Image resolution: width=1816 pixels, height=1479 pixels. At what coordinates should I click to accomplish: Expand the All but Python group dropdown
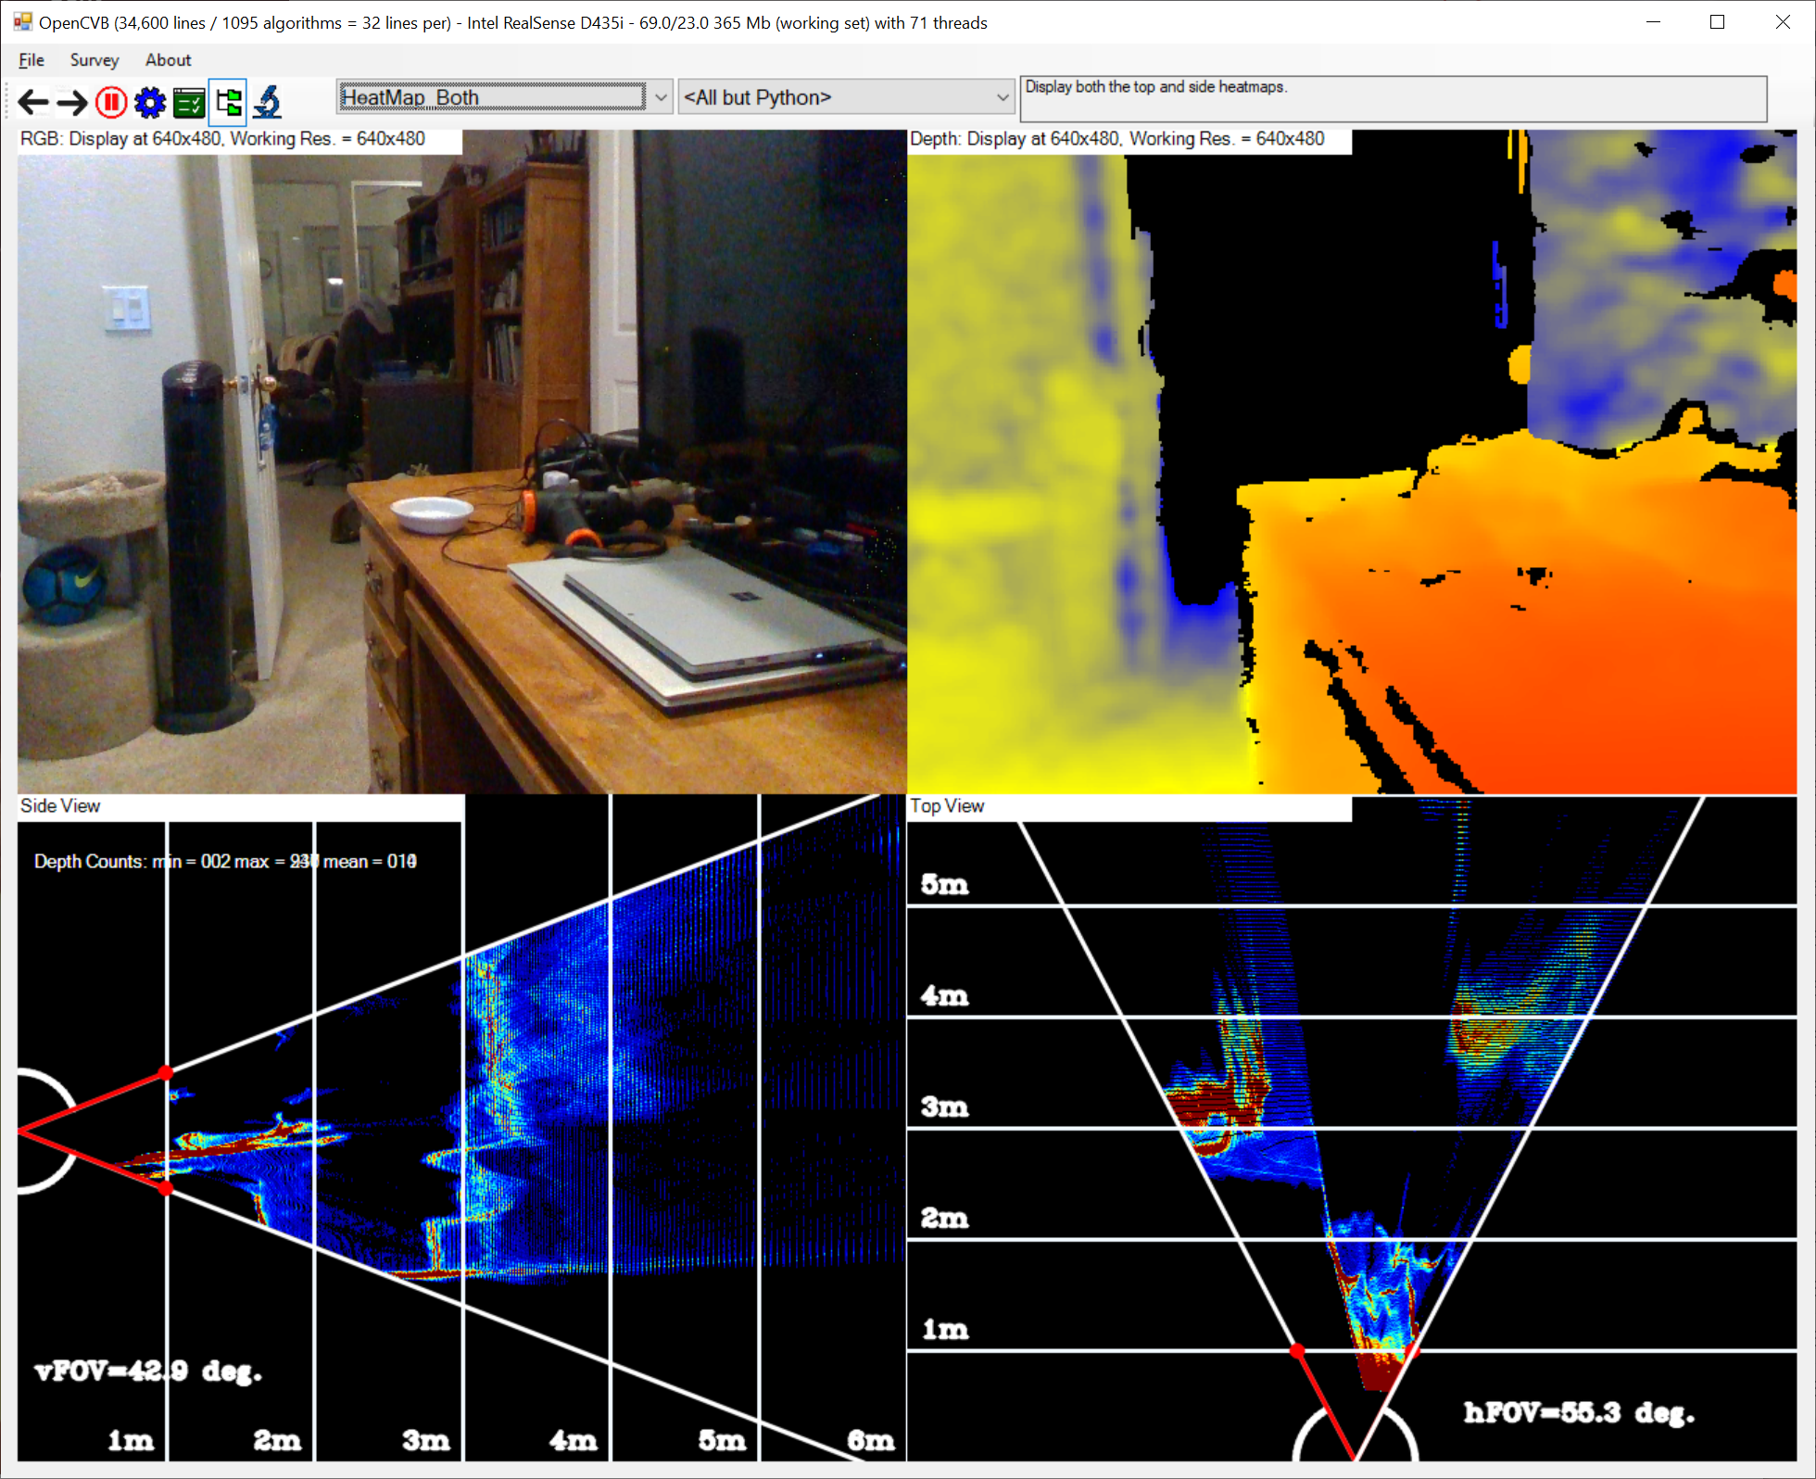(1002, 97)
